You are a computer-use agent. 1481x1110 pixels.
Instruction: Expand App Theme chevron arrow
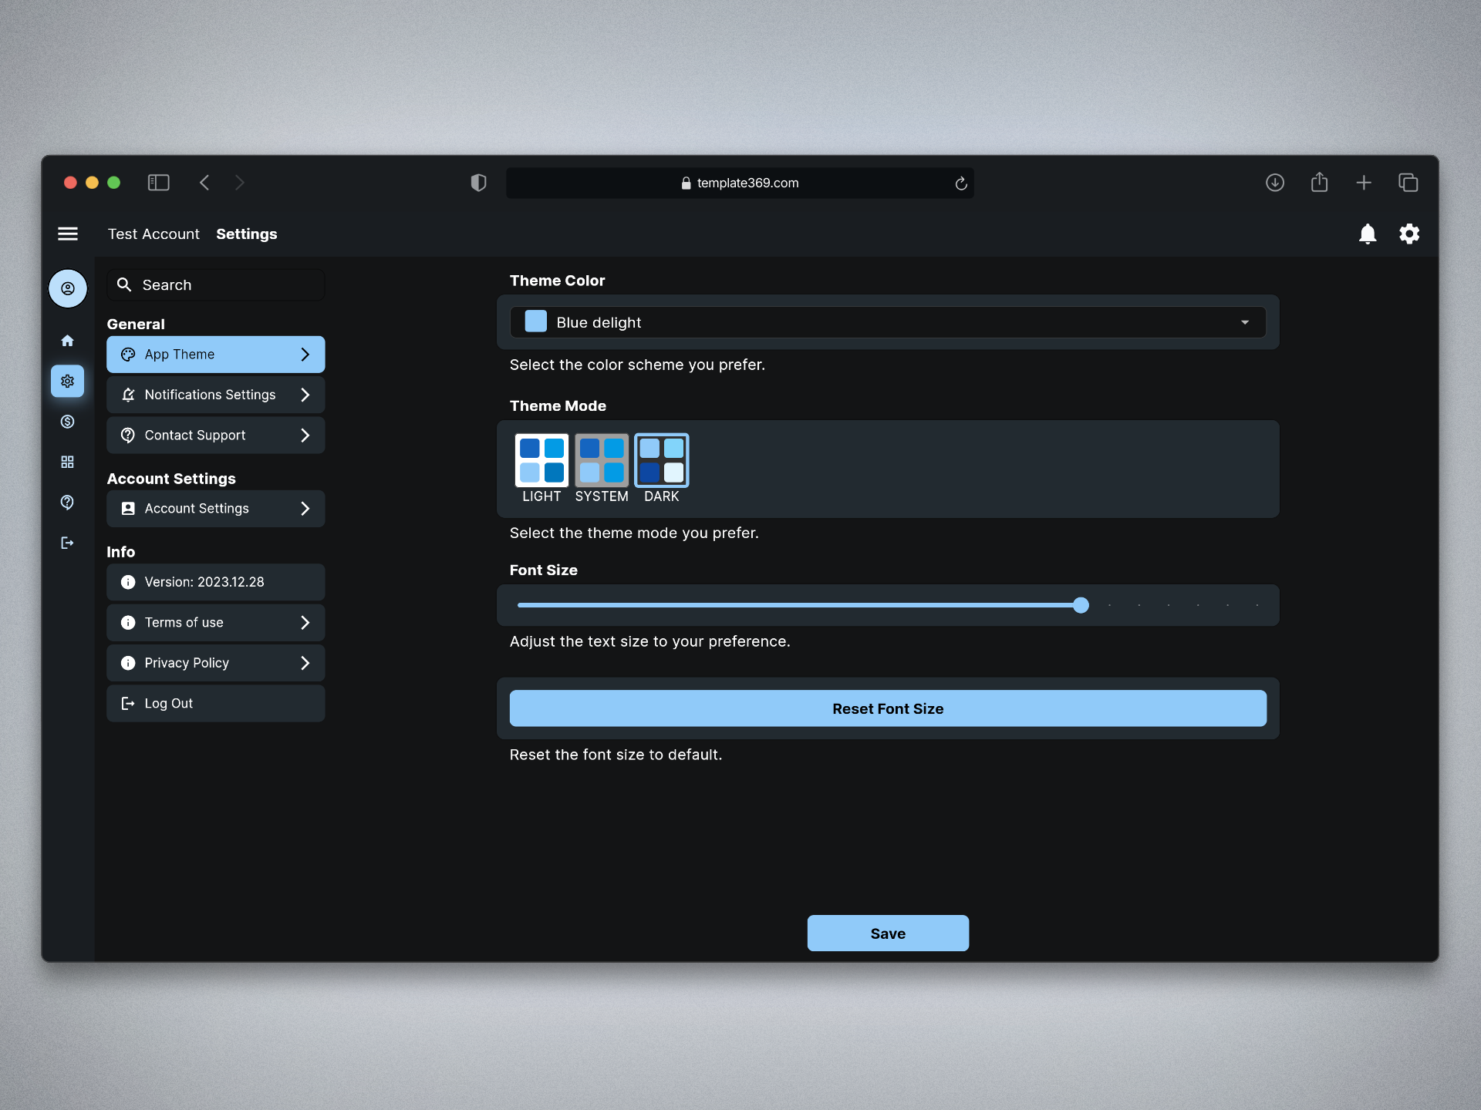pyautogui.click(x=305, y=355)
